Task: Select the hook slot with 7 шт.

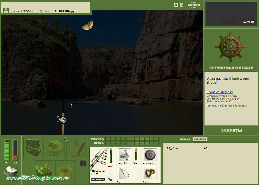Action: [125, 173]
